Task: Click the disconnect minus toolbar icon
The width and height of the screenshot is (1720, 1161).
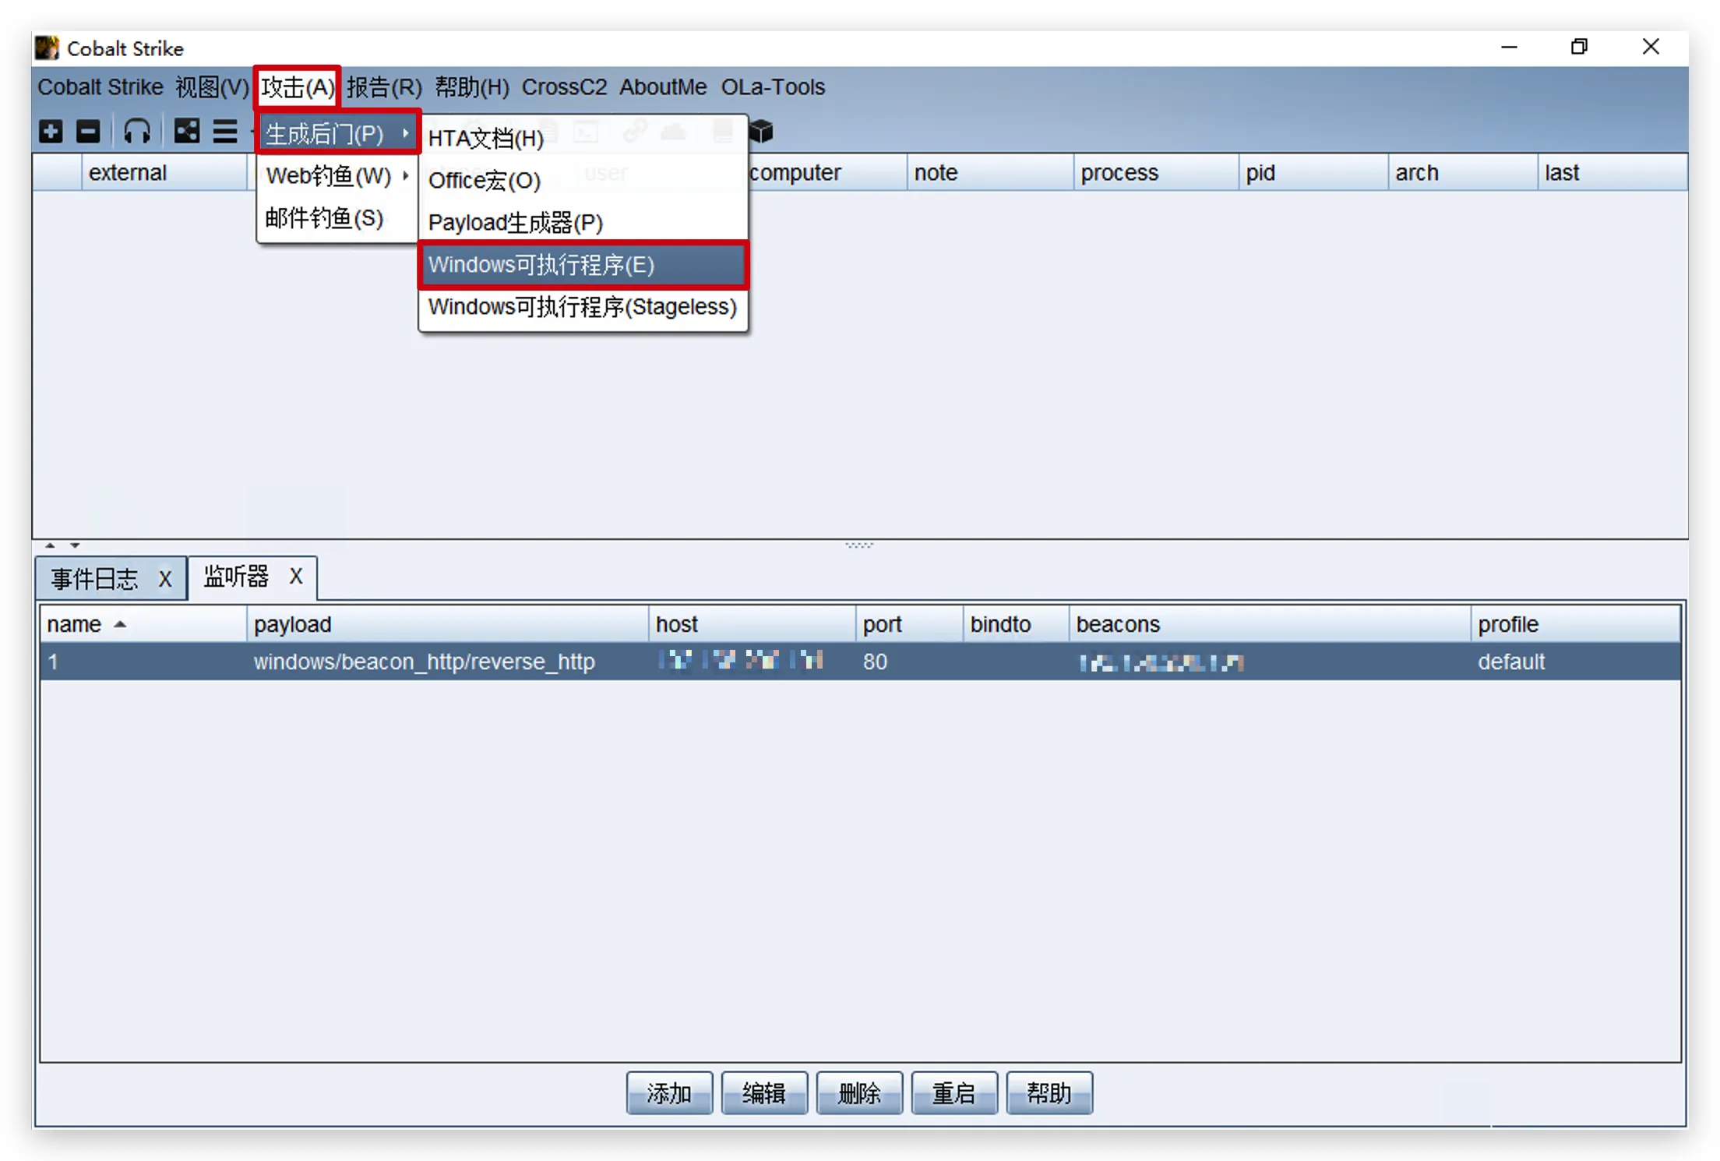Action: point(88,131)
